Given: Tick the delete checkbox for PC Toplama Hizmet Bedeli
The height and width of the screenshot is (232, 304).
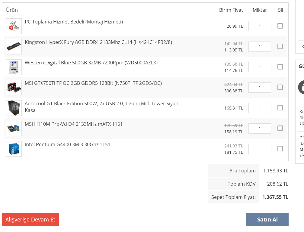Looking at the screenshot, I should 280,26.
